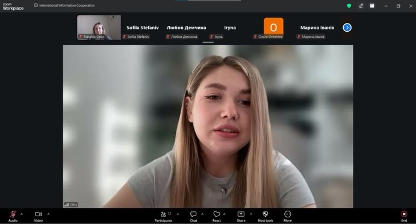Click the Zoom Workplace logo
This screenshot has height=224, width=416.
[x=13, y=7]
